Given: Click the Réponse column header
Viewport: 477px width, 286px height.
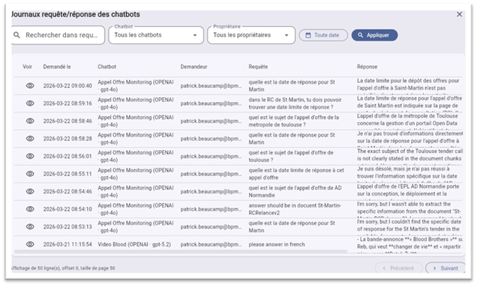Looking at the screenshot, I should (367, 67).
